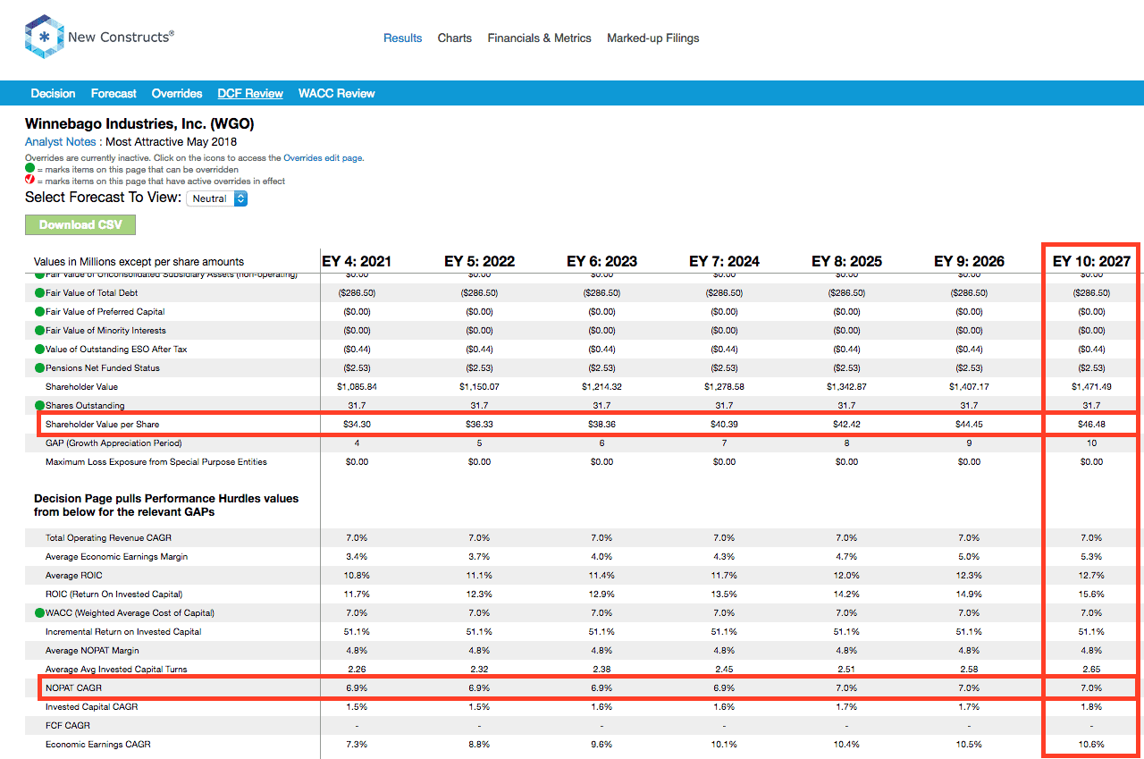Open the Charts tab

455,38
